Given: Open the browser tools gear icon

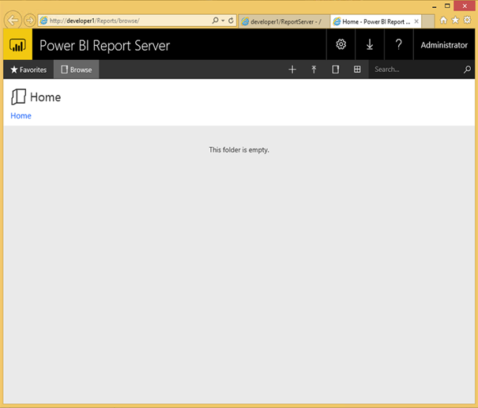Looking at the screenshot, I should 467,20.
